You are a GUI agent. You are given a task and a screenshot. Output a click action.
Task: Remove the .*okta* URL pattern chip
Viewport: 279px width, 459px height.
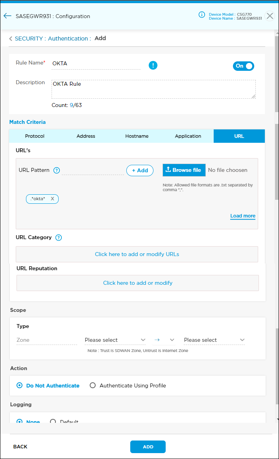click(x=52, y=199)
